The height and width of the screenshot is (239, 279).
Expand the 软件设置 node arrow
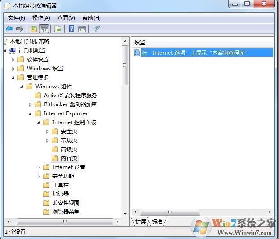point(13,60)
